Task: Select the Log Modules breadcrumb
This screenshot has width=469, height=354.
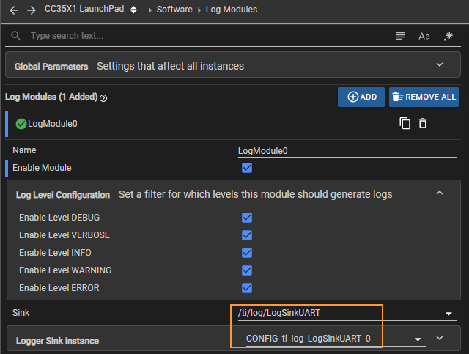Action: [x=232, y=10]
